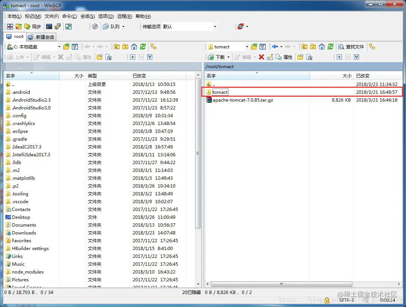Image resolution: width=406 pixels, height=307 pixels.
Task: Toggle remote directory tree icon
Action: [x=372, y=47]
